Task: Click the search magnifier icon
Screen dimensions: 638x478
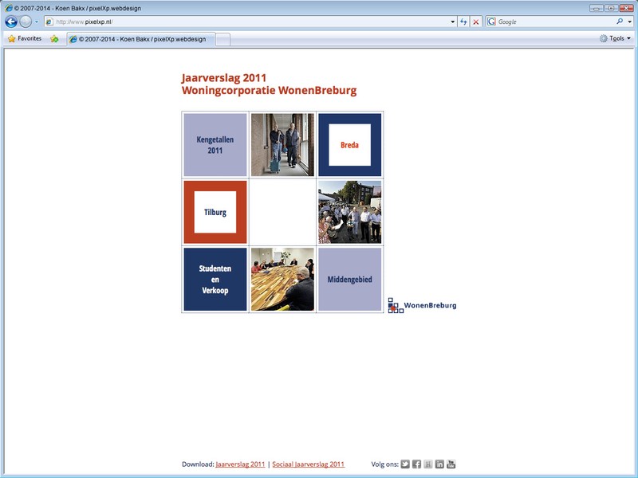Action: [x=620, y=22]
